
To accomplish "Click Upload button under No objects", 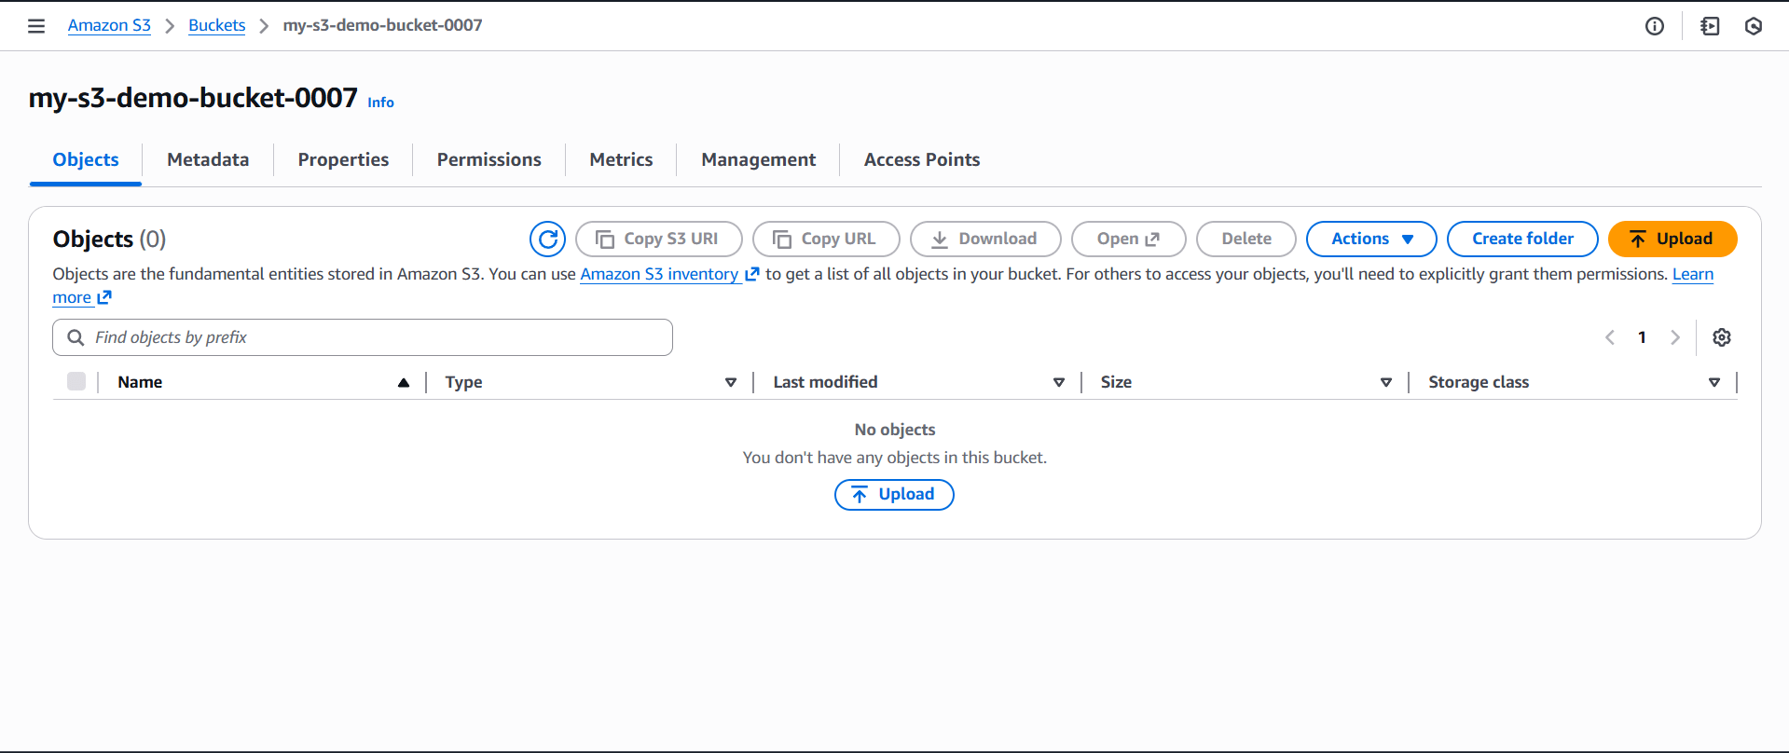I will (894, 495).
